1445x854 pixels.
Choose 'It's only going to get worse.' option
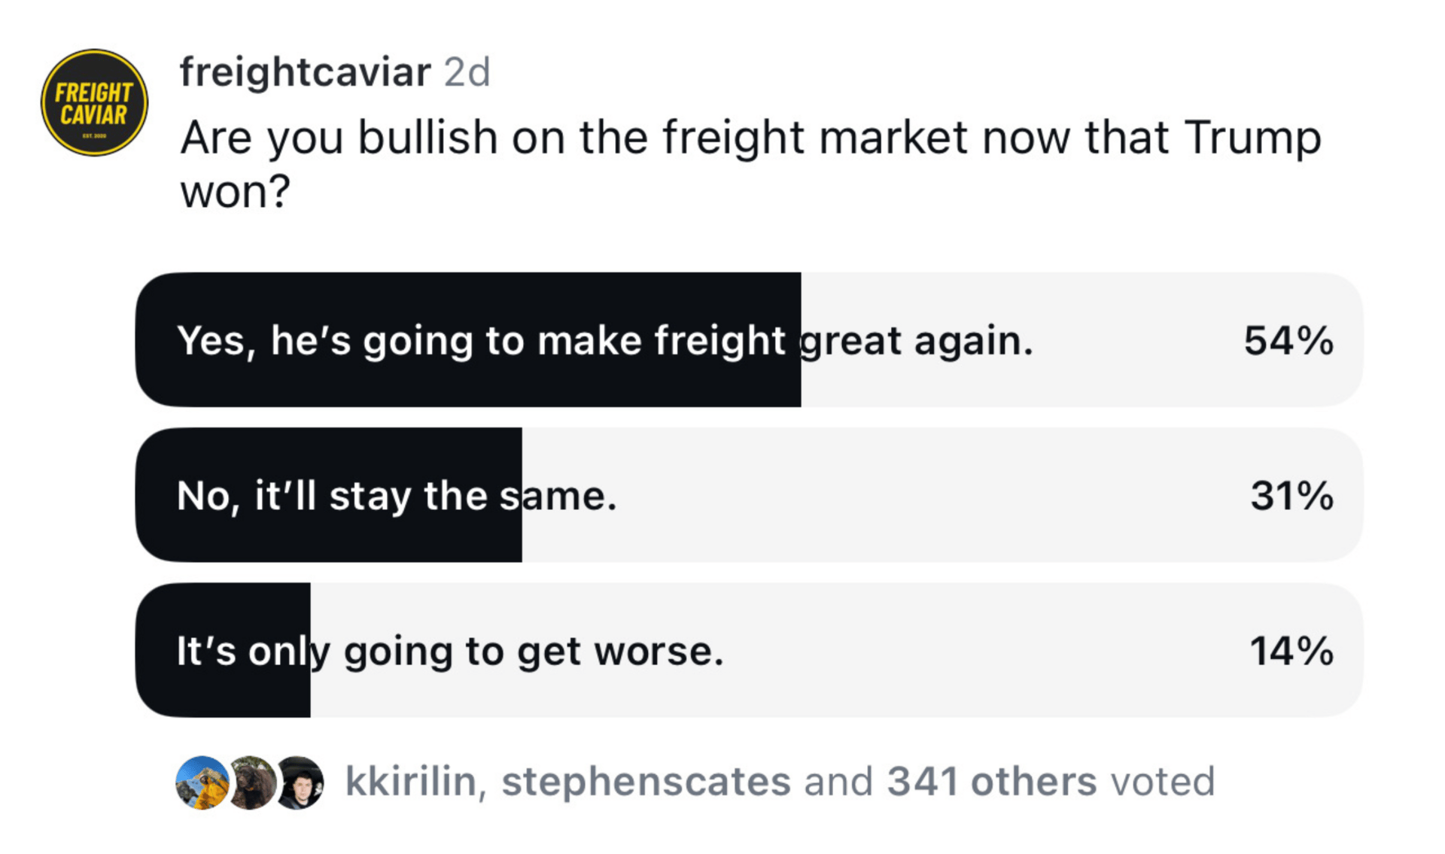click(x=749, y=650)
